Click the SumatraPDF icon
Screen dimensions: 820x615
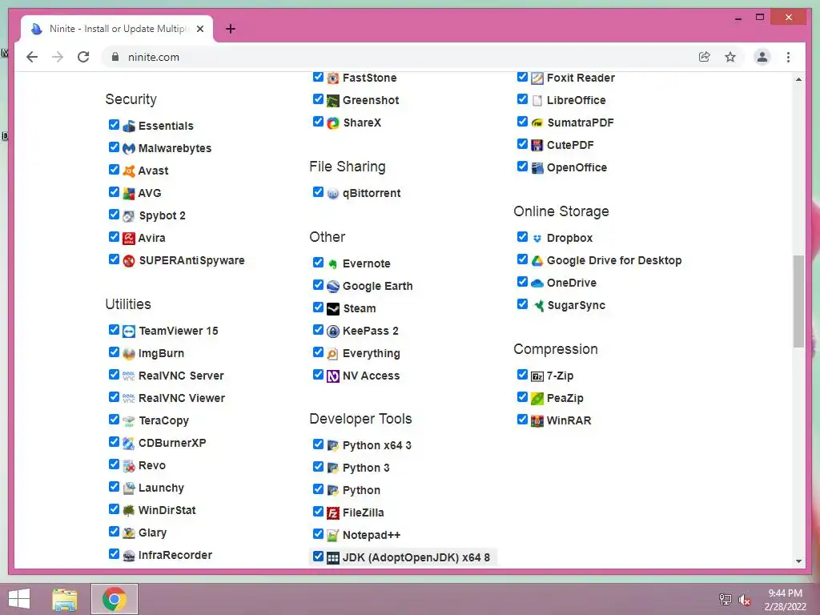click(x=537, y=123)
